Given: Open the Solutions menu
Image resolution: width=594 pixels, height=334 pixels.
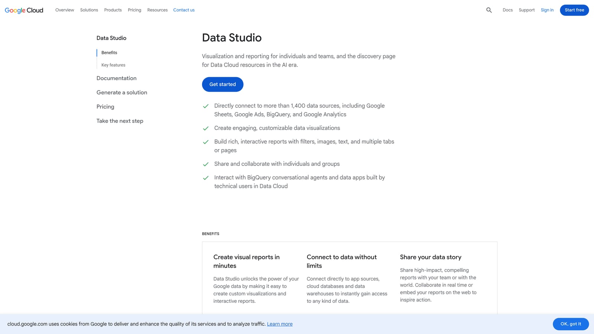Looking at the screenshot, I should (x=89, y=10).
